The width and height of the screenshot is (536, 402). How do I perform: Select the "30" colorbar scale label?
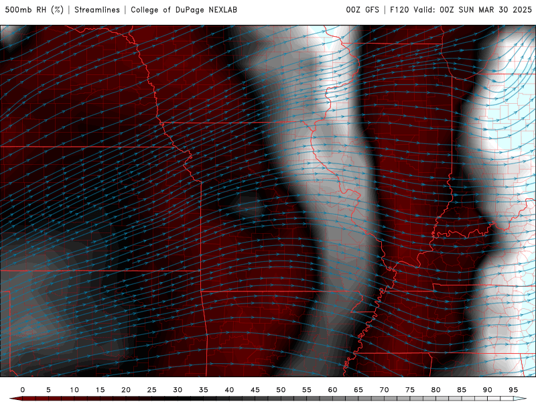(x=178, y=390)
